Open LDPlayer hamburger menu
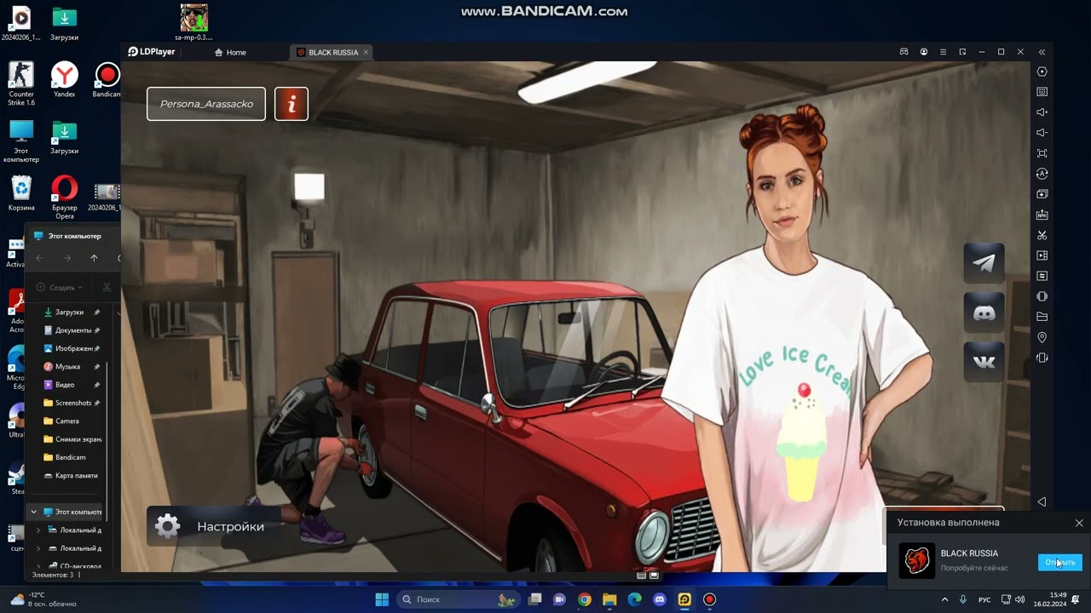Screen dimensions: 1091x613 point(943,52)
